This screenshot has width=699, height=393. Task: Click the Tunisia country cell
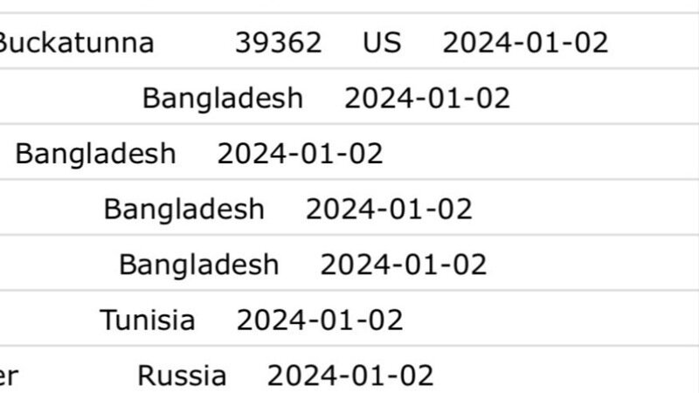click(147, 320)
